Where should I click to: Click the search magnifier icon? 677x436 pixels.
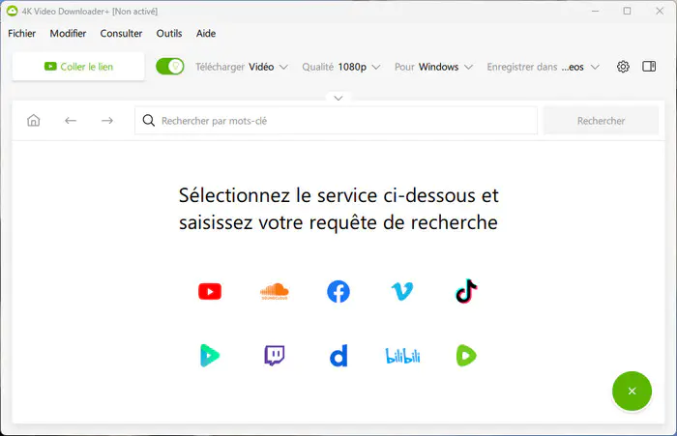coord(149,121)
